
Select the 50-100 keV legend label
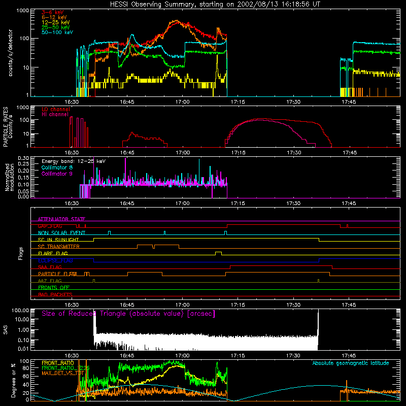57,32
